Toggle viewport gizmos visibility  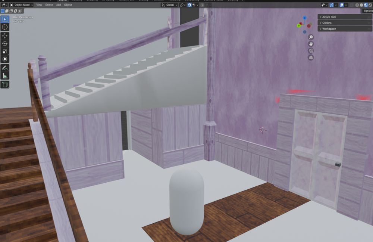point(331,5)
